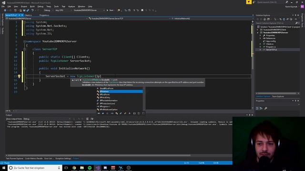Open the editor zoom percentage dropdown
The width and height of the screenshot is (305, 171).
(x=10, y=111)
